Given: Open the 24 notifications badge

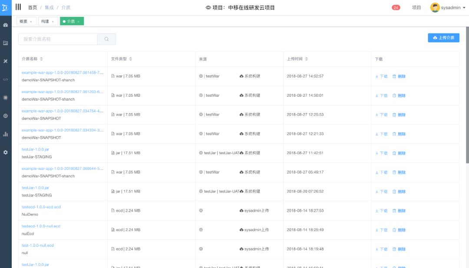Looking at the screenshot, I should point(396,7).
